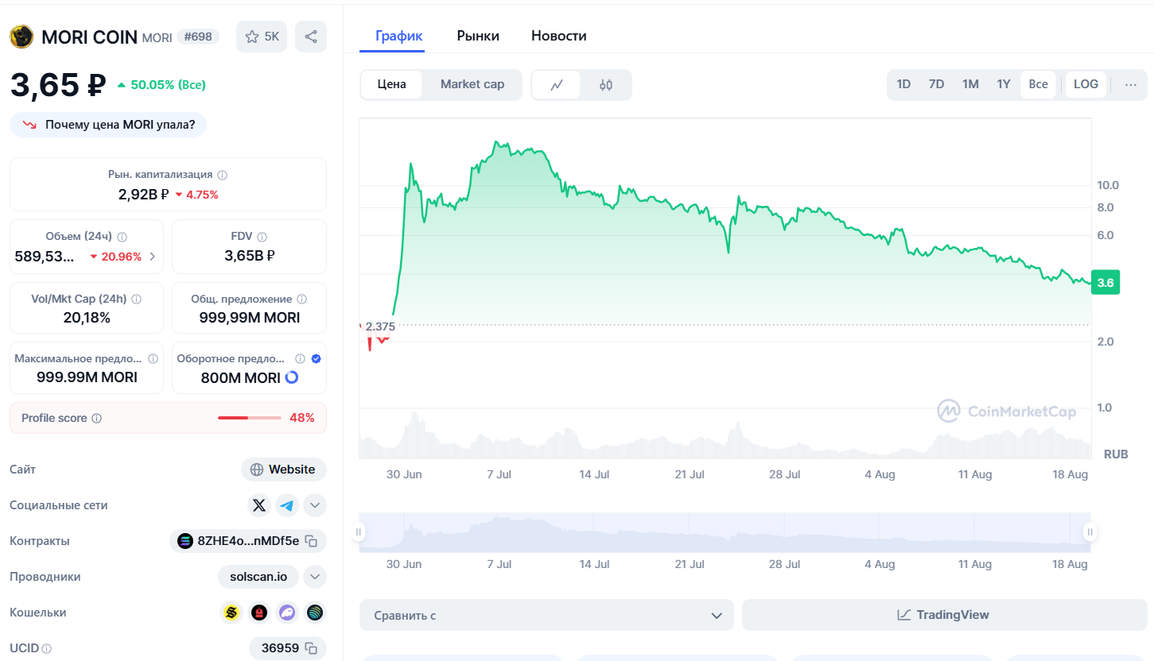
Task: Select the 7D time range
Action: tap(937, 84)
